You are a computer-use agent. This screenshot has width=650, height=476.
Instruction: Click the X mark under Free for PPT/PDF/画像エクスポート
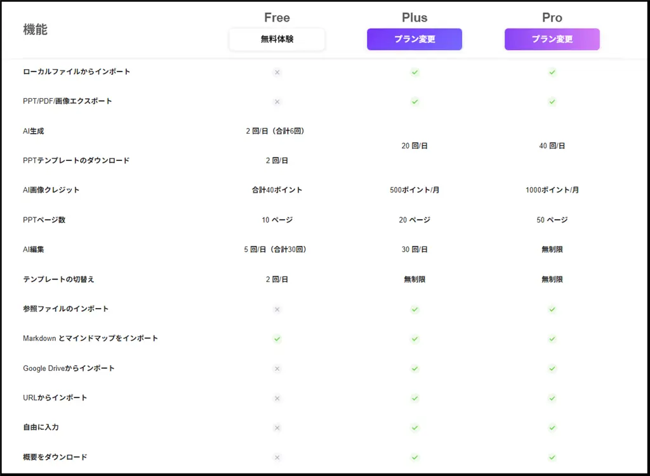(277, 101)
